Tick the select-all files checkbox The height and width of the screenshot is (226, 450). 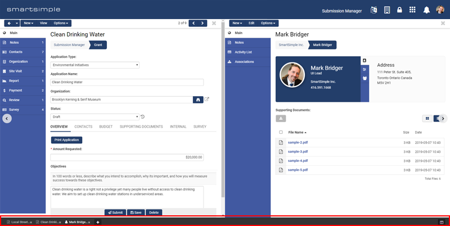coord(281,132)
